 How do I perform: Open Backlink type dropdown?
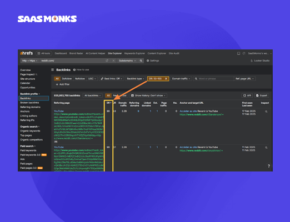pyautogui.click(x=136, y=79)
